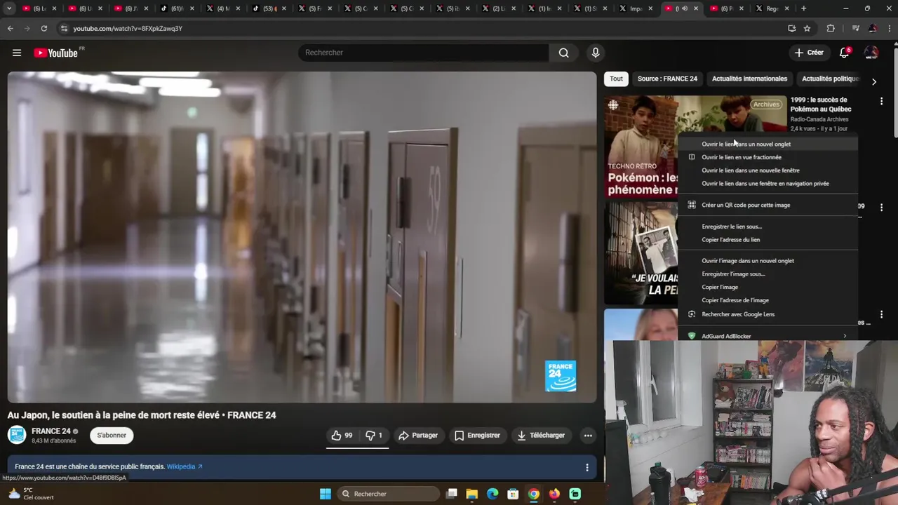The image size is (898, 505).
Task: Open the Wikipedia link for France 24
Action: 185,467
